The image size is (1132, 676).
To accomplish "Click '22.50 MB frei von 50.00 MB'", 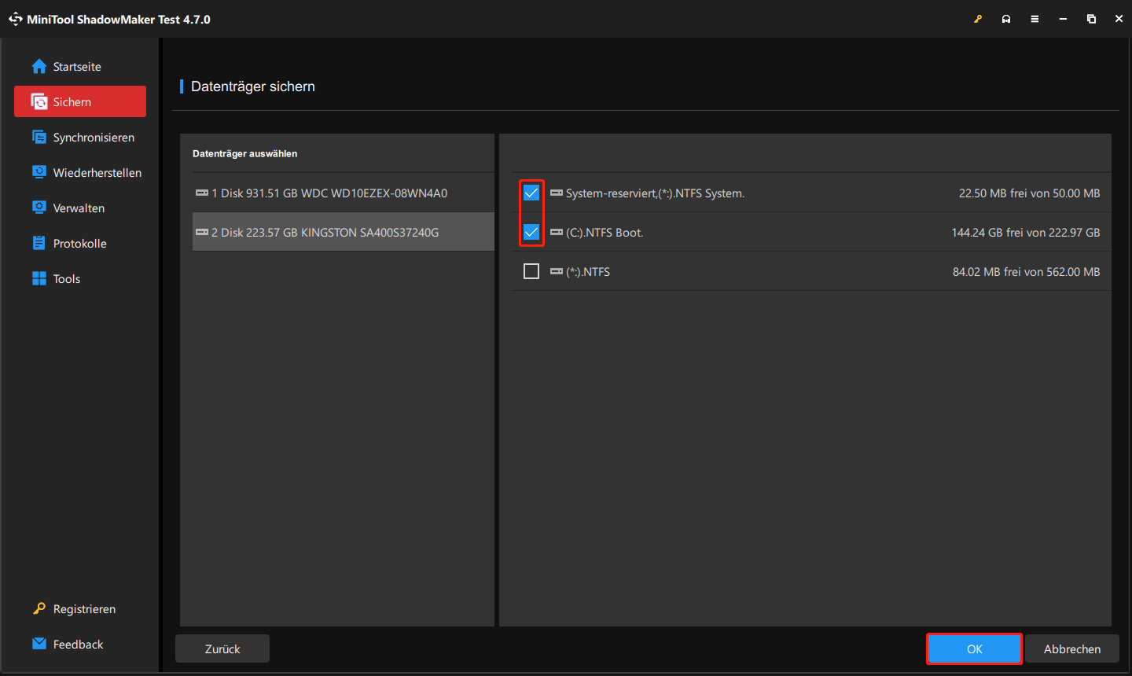I will click(x=1029, y=193).
